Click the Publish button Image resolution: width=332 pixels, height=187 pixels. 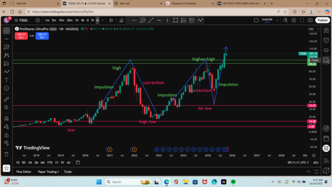coord(323,20)
